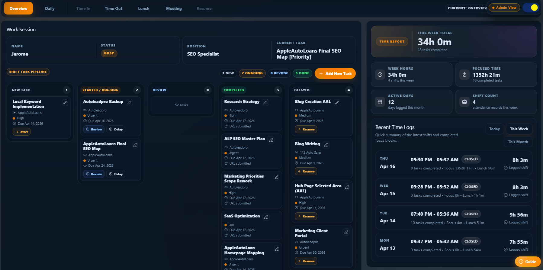The height and width of the screenshot is (270, 543).
Task: Open edit for Research Strategy task
Action: coord(265,103)
